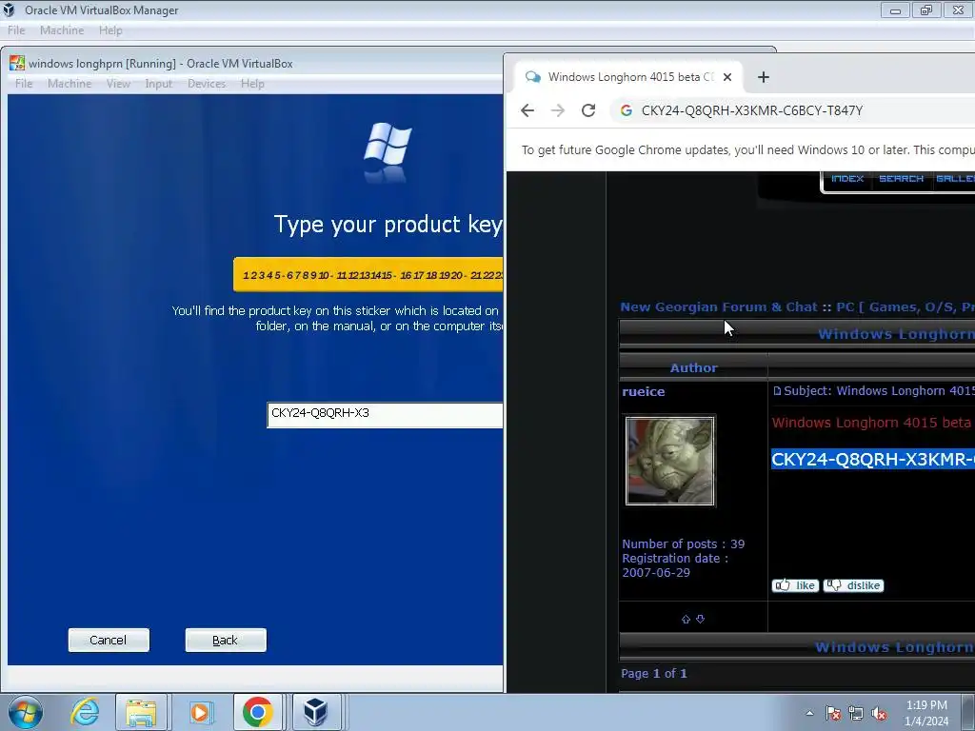Reload the page in Chrome

588,110
